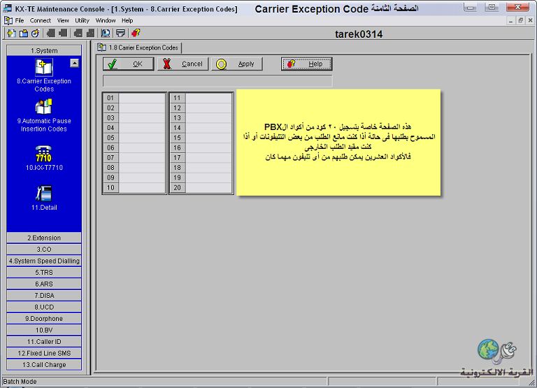Click the first greyed-out transfer toolbar icon
The height and width of the screenshot is (388, 537).
tap(50, 34)
